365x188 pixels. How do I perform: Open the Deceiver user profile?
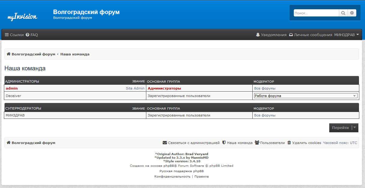tap(14, 96)
